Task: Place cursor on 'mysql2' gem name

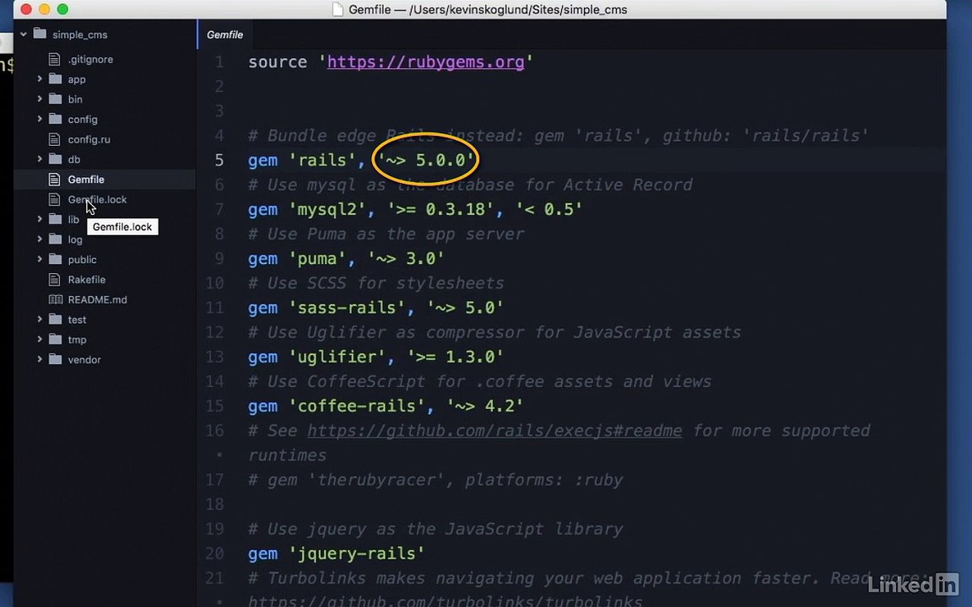Action: click(327, 209)
